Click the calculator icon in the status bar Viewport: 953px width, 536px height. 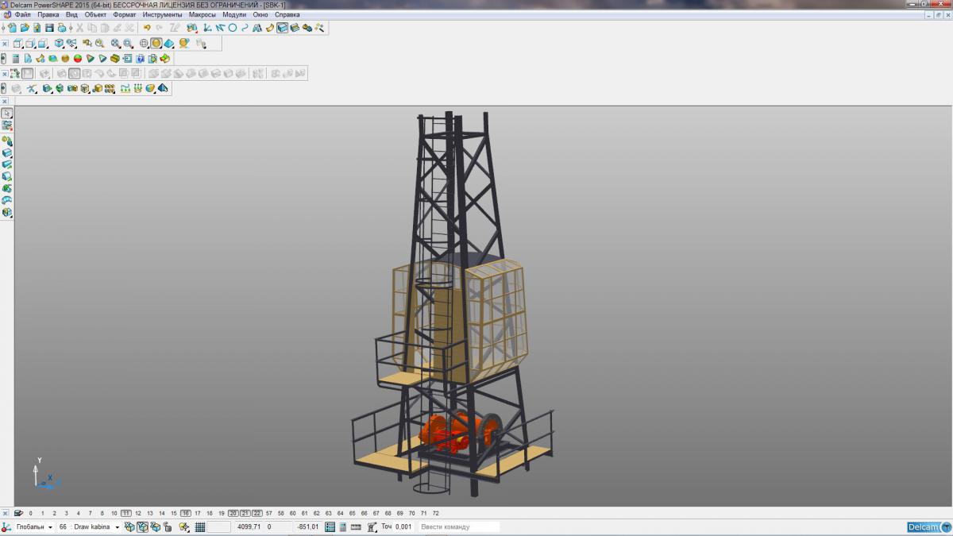point(343,526)
